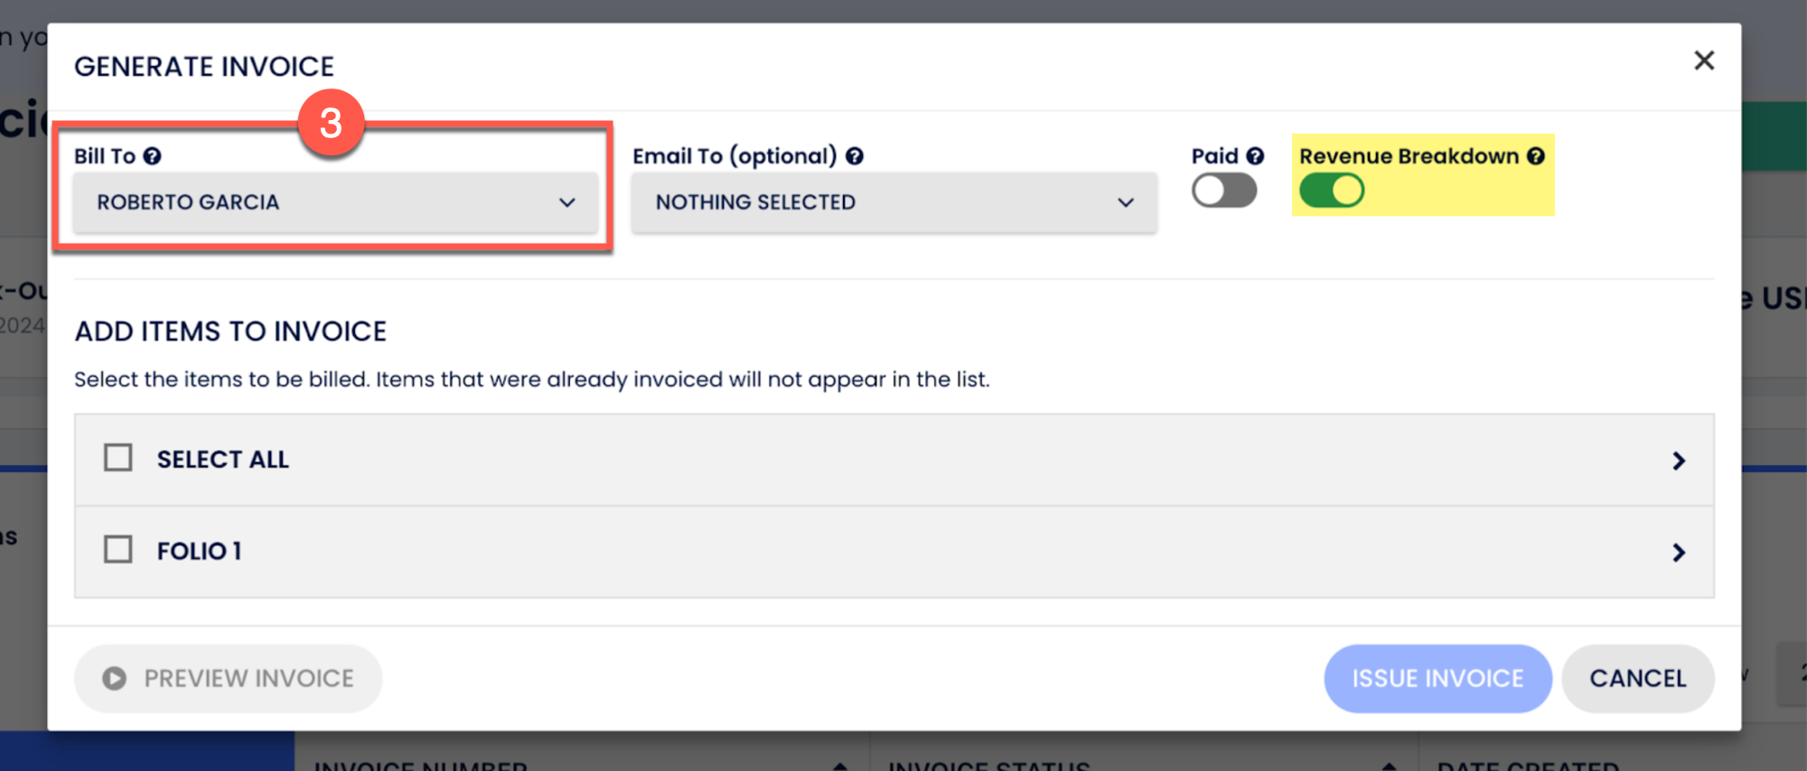The image size is (1807, 771).
Task: Turn off the Revenue Breakdown toggle
Action: [x=1332, y=190]
